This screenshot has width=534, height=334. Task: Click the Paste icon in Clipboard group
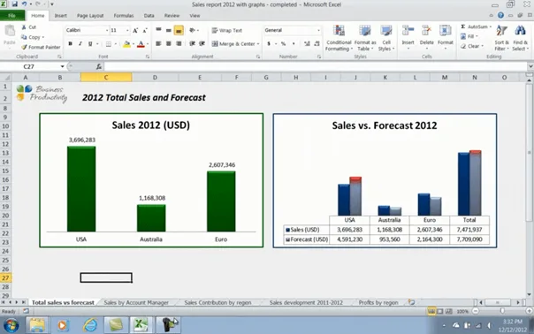10,31
